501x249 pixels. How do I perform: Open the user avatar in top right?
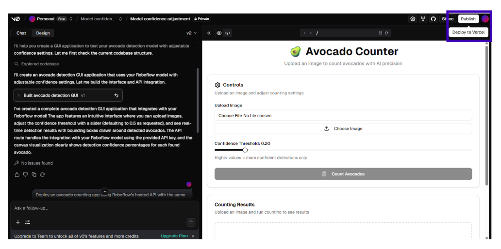(x=485, y=19)
